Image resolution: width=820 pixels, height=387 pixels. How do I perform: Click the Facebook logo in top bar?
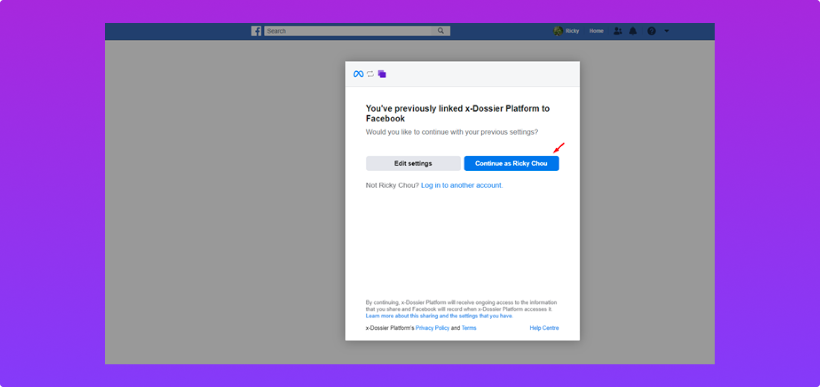coord(256,31)
